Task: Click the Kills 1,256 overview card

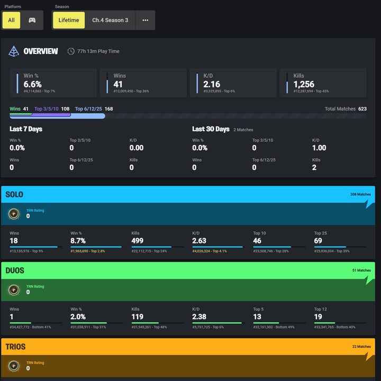Action: tap(323, 83)
